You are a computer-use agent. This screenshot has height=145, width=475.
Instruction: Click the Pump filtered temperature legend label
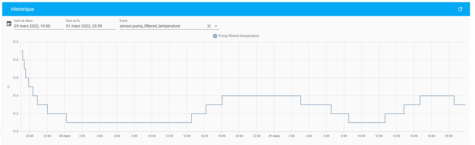click(239, 36)
